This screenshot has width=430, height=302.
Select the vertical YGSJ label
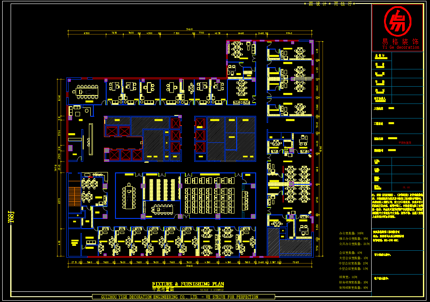tap(11, 217)
